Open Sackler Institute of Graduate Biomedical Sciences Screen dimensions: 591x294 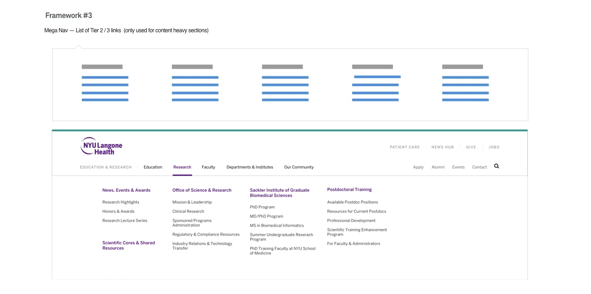pos(280,193)
